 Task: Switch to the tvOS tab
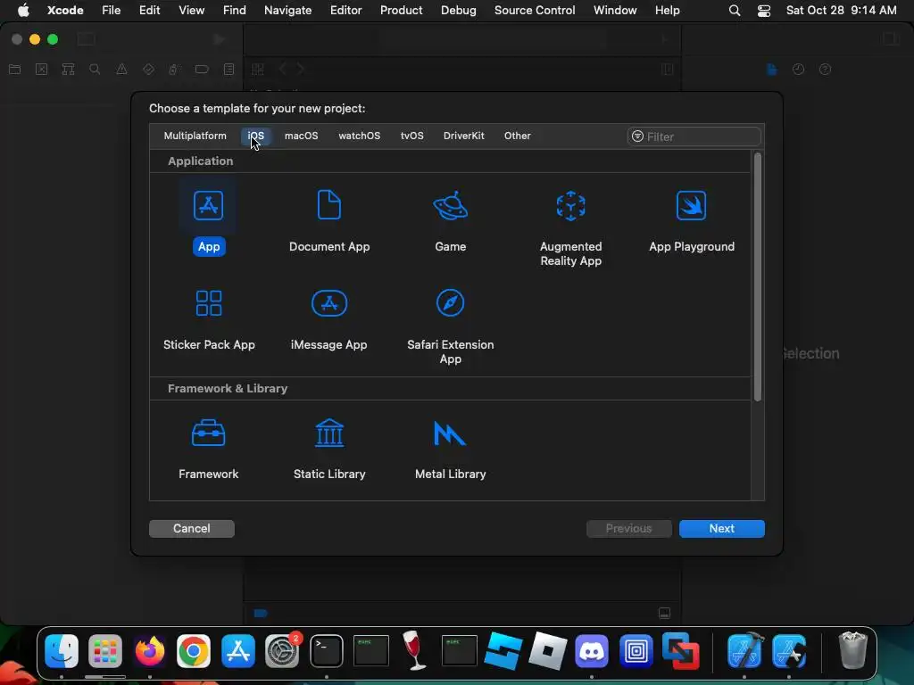412,136
